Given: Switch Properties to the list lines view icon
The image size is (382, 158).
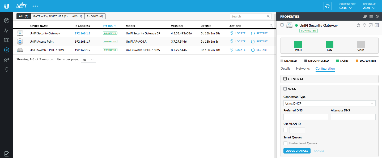Looking at the screenshot, I should 371,16.
